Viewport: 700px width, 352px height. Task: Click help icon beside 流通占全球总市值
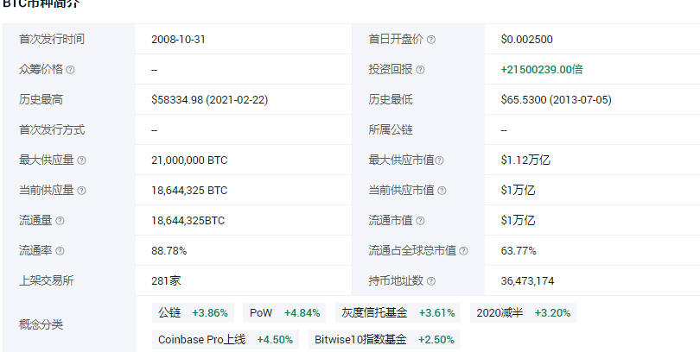(463, 251)
